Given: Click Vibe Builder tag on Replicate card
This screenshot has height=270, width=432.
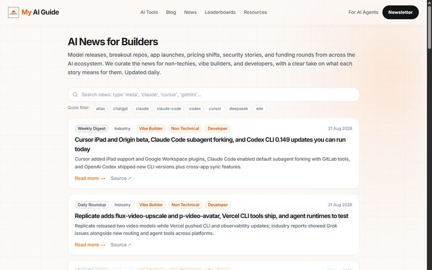Looking at the screenshot, I should click(x=151, y=205).
